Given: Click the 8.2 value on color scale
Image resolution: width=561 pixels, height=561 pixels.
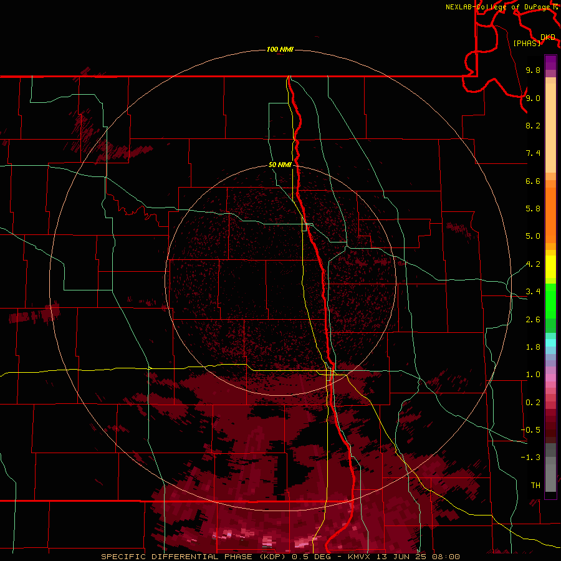Looking at the screenshot, I should (x=533, y=125).
